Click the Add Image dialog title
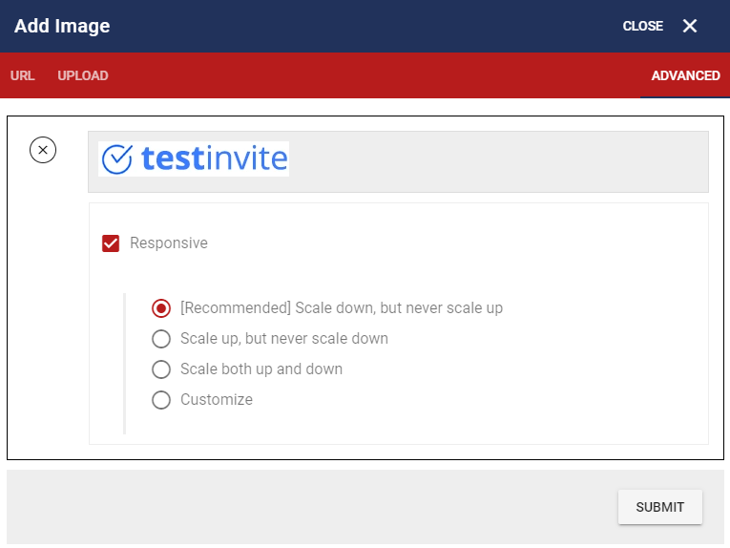Image resolution: width=730 pixels, height=548 pixels. pos(62,26)
